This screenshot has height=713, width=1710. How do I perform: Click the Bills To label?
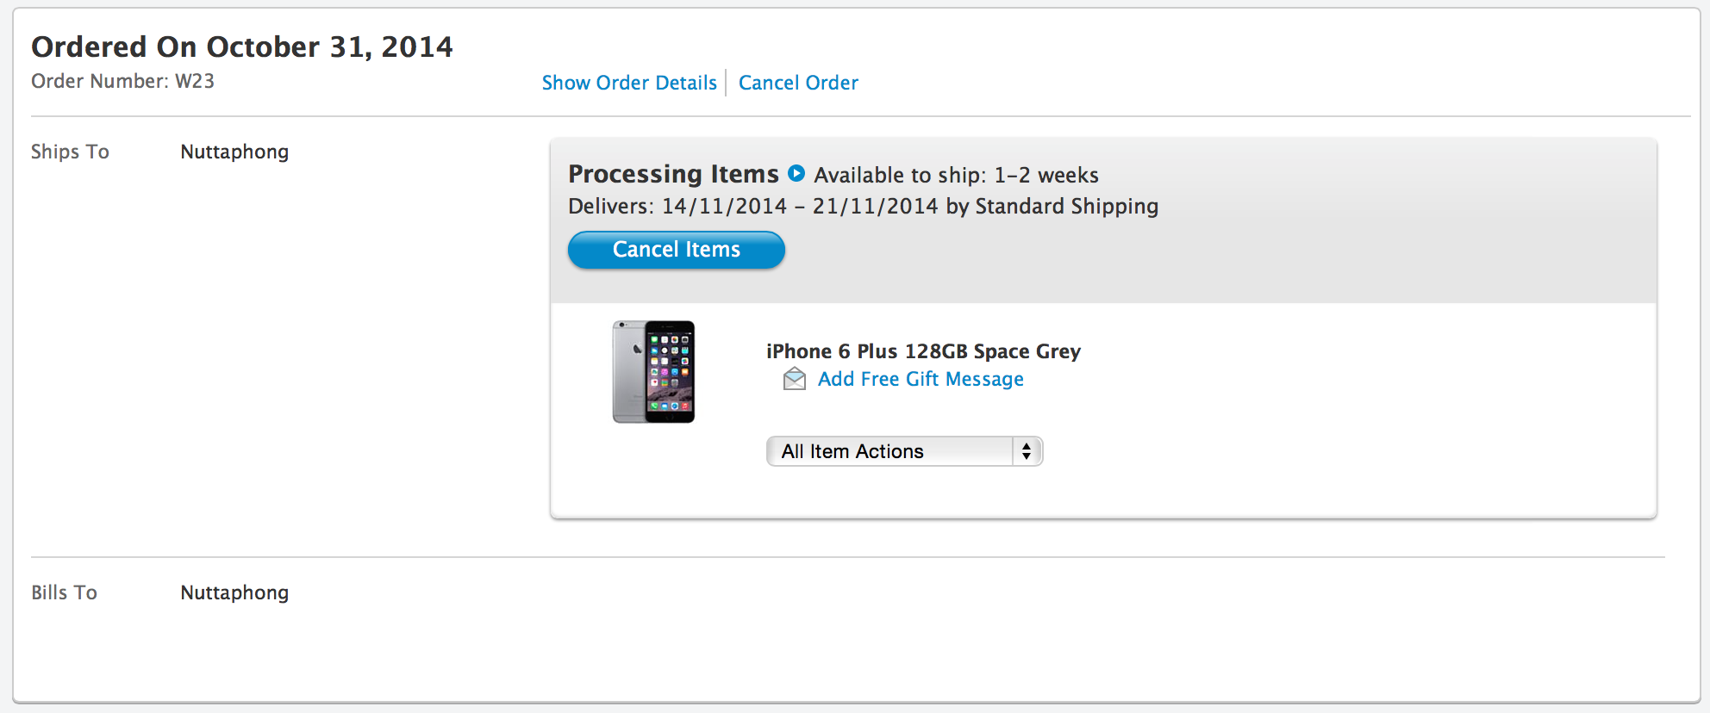point(64,592)
